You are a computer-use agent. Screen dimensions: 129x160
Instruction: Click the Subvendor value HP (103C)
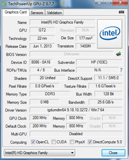coord(99,62)
